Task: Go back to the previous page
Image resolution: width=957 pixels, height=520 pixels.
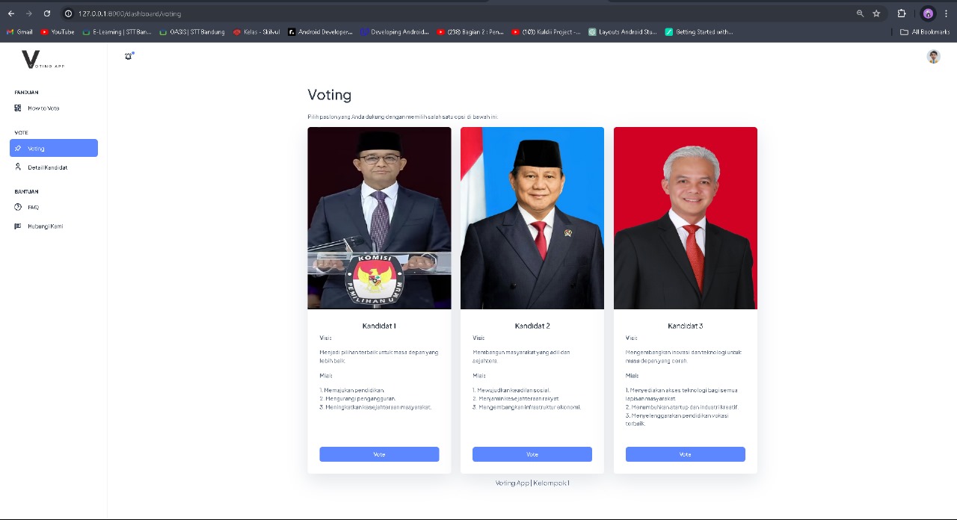Action: [11, 13]
